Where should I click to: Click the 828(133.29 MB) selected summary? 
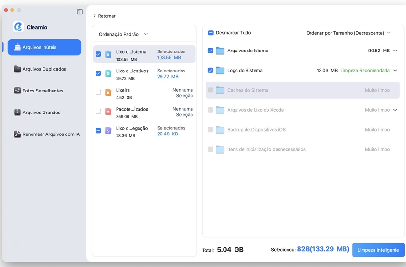[x=323, y=249]
